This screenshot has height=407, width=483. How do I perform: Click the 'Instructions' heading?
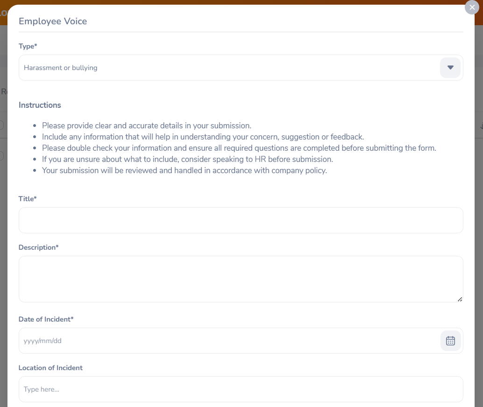click(x=40, y=105)
